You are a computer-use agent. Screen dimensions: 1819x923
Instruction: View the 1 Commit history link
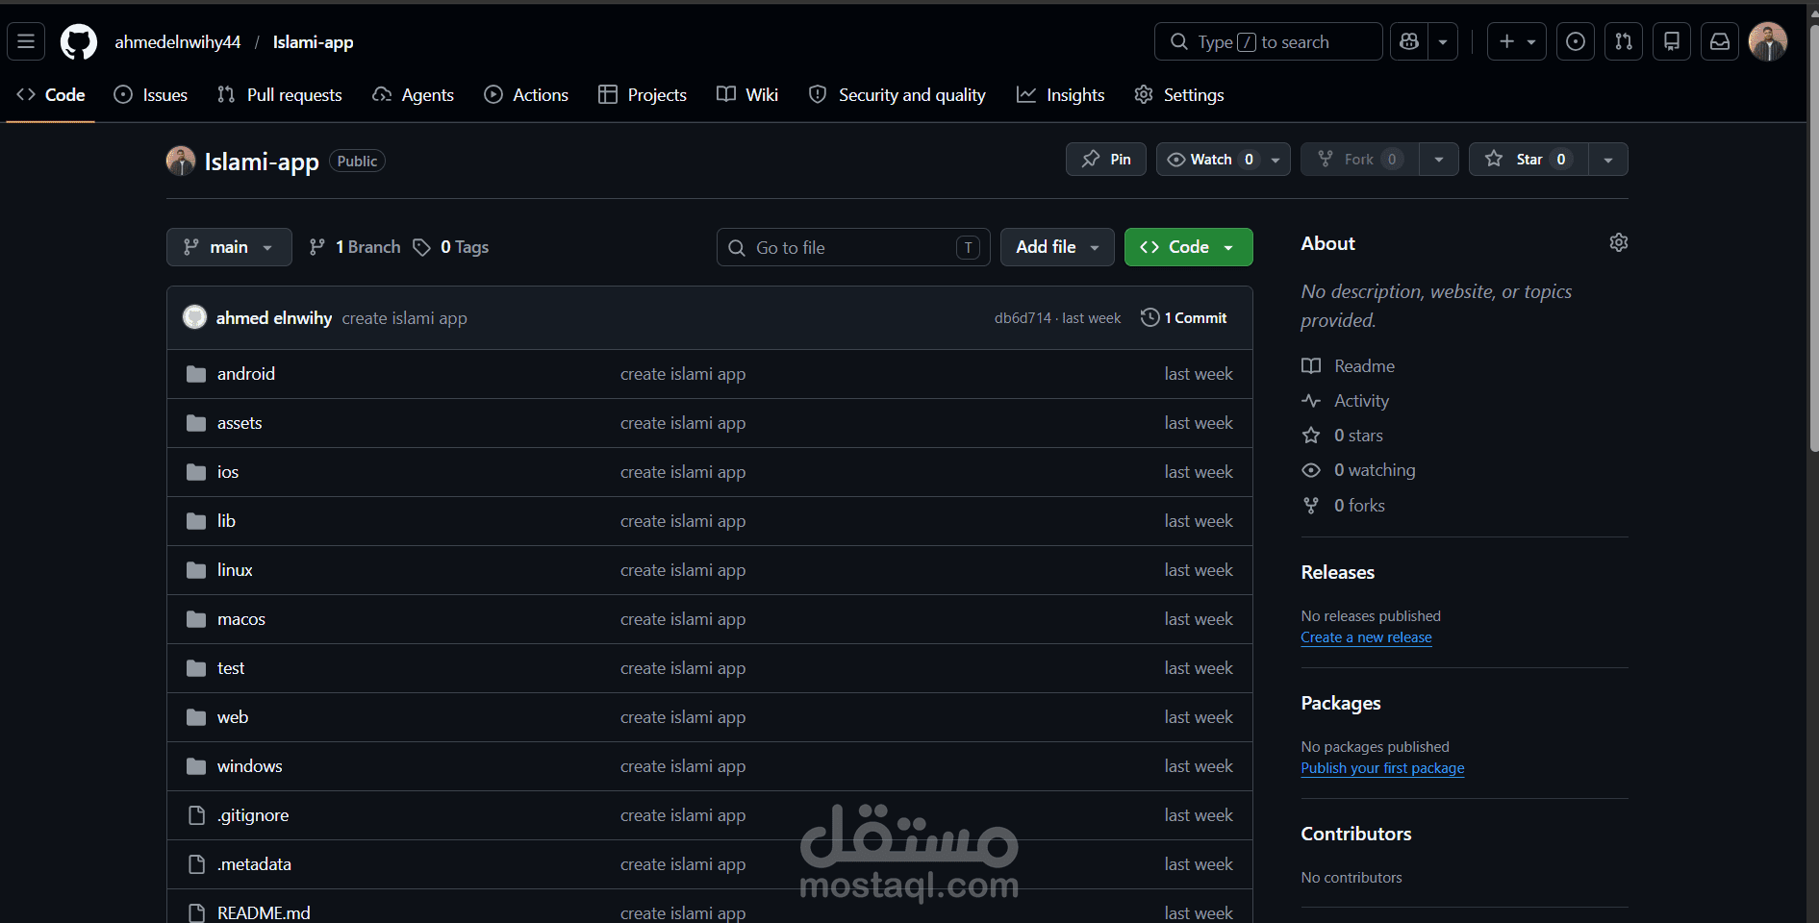point(1184,318)
